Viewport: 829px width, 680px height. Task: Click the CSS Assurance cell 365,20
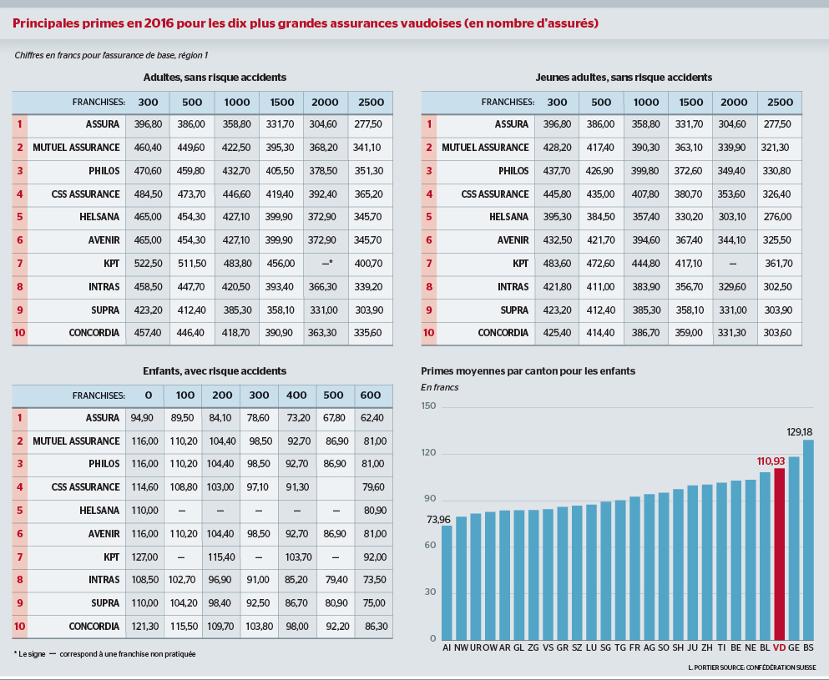[x=368, y=194]
